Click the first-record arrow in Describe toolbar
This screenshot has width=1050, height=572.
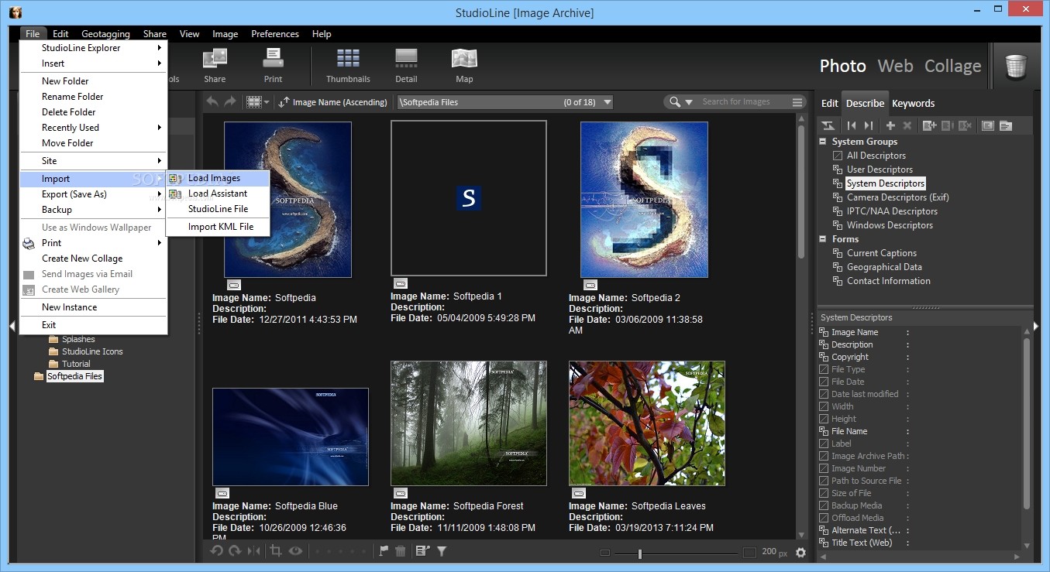(851, 125)
